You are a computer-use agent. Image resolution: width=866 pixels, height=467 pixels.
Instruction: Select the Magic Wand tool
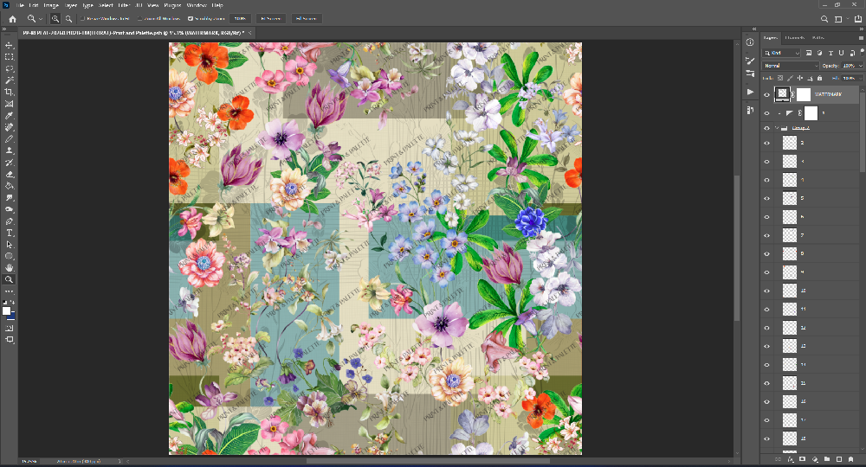(x=10, y=80)
